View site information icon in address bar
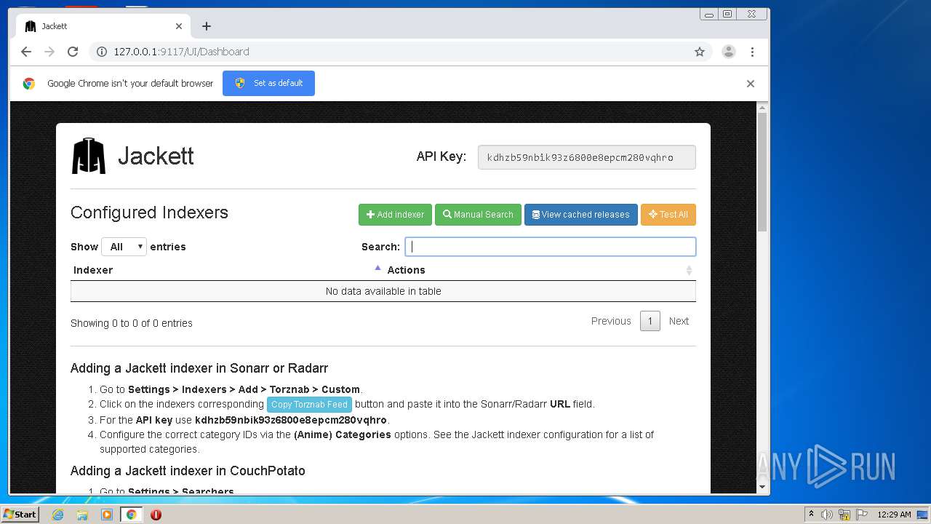The width and height of the screenshot is (931, 524). 102,52
